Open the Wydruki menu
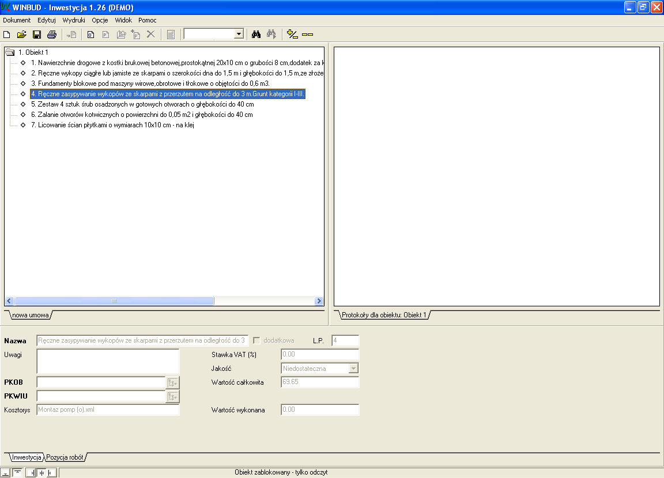Screen dimensions: 664x478 pos(74,20)
